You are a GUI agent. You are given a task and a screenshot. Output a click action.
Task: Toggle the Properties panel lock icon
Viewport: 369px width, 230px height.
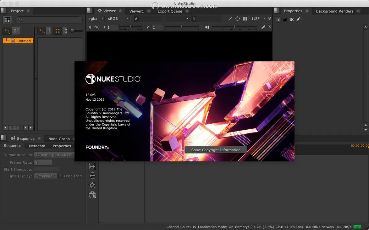coord(285,20)
